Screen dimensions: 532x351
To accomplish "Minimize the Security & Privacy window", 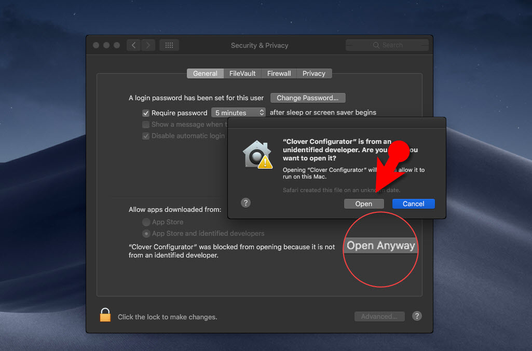I will 106,45.
